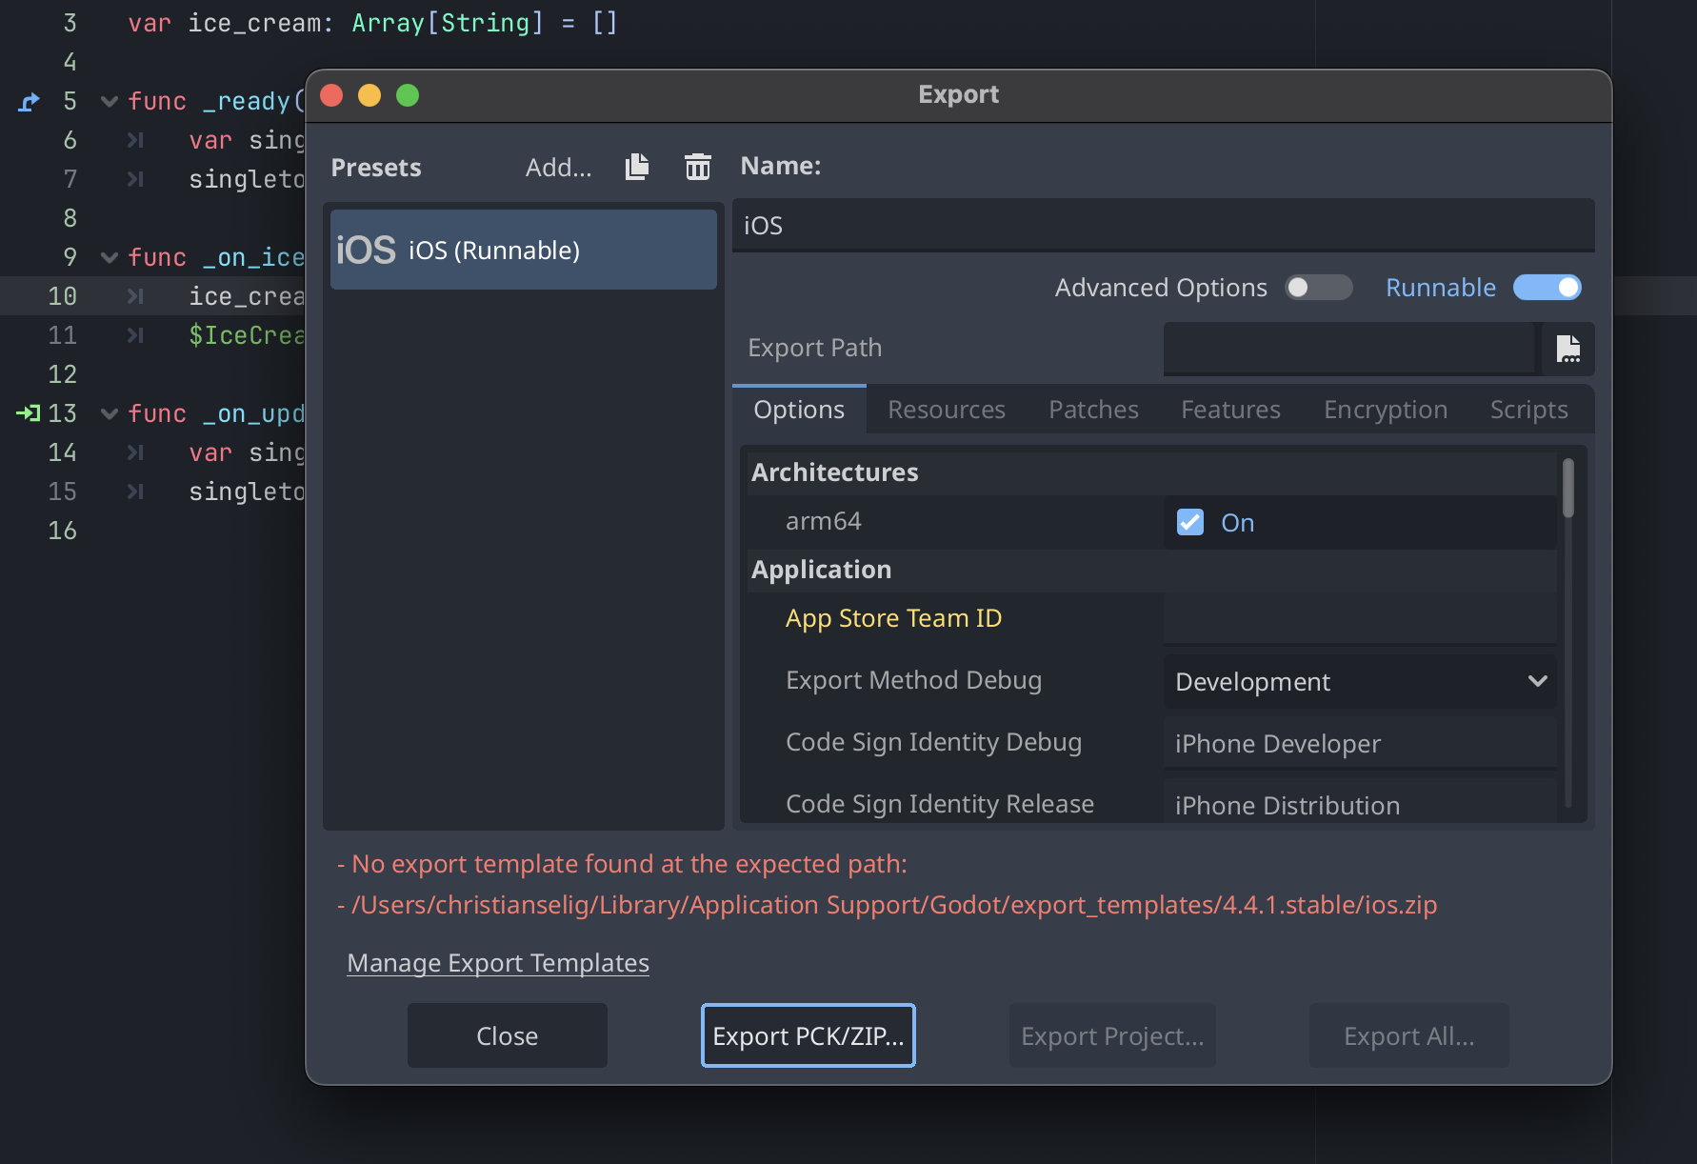Click the 'Array[String]' type on line 3
The width and height of the screenshot is (1697, 1164).
pos(448,23)
